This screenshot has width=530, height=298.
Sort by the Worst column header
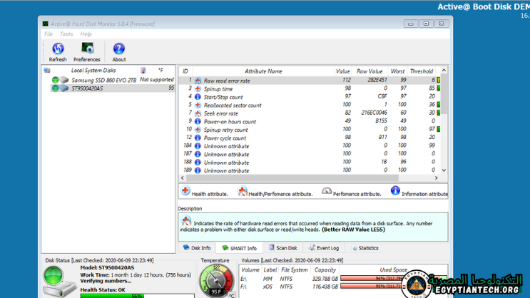coord(397,71)
